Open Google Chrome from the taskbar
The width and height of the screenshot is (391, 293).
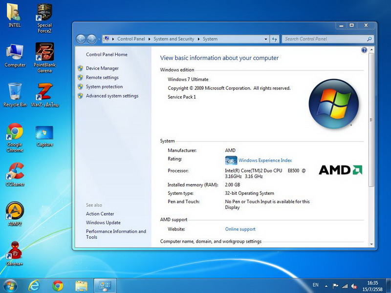tap(58, 285)
